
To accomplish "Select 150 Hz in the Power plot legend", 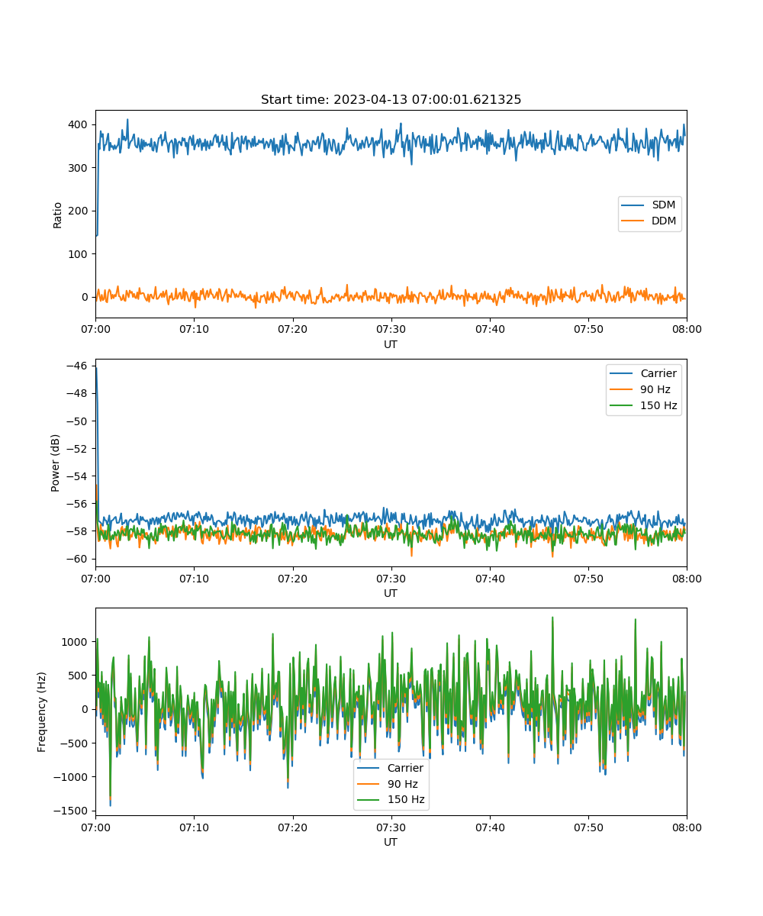I will click(658, 405).
